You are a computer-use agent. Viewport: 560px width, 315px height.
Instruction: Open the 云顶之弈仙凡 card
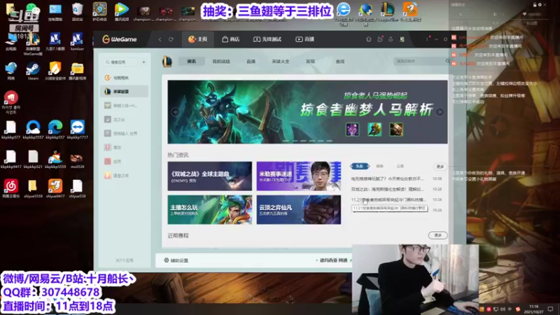(x=299, y=209)
